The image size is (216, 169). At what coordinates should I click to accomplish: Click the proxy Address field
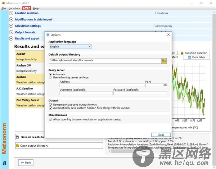coord(102,85)
